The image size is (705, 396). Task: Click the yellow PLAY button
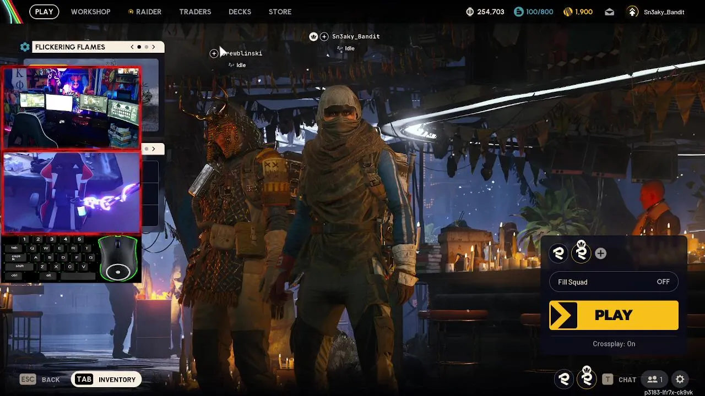click(614, 315)
